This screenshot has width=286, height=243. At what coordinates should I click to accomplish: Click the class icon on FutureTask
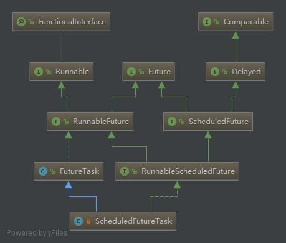[x=43, y=171]
